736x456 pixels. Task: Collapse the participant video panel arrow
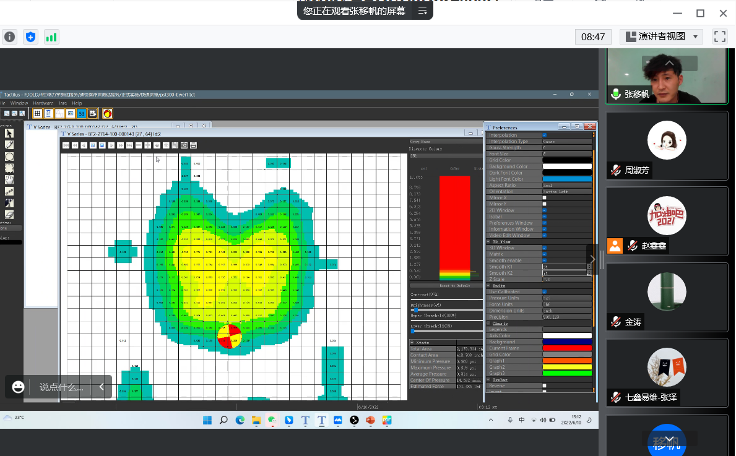(593, 259)
